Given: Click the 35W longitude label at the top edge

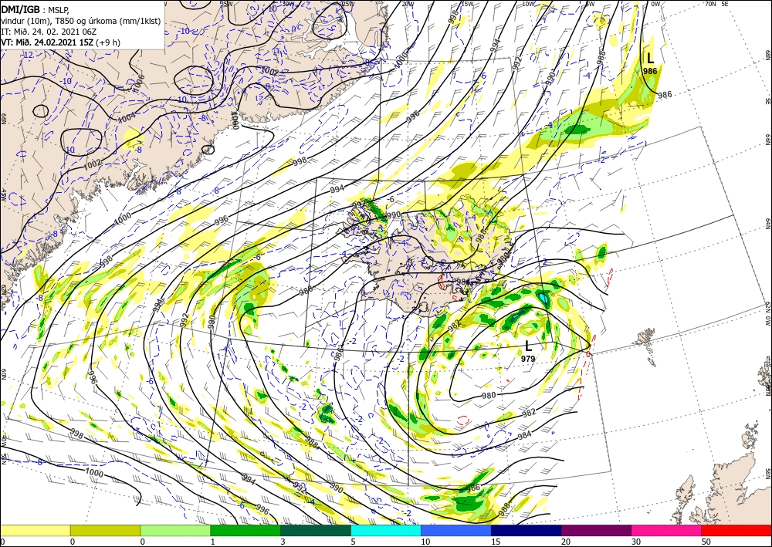Looking at the screenshot, I should pyautogui.click(x=226, y=4).
